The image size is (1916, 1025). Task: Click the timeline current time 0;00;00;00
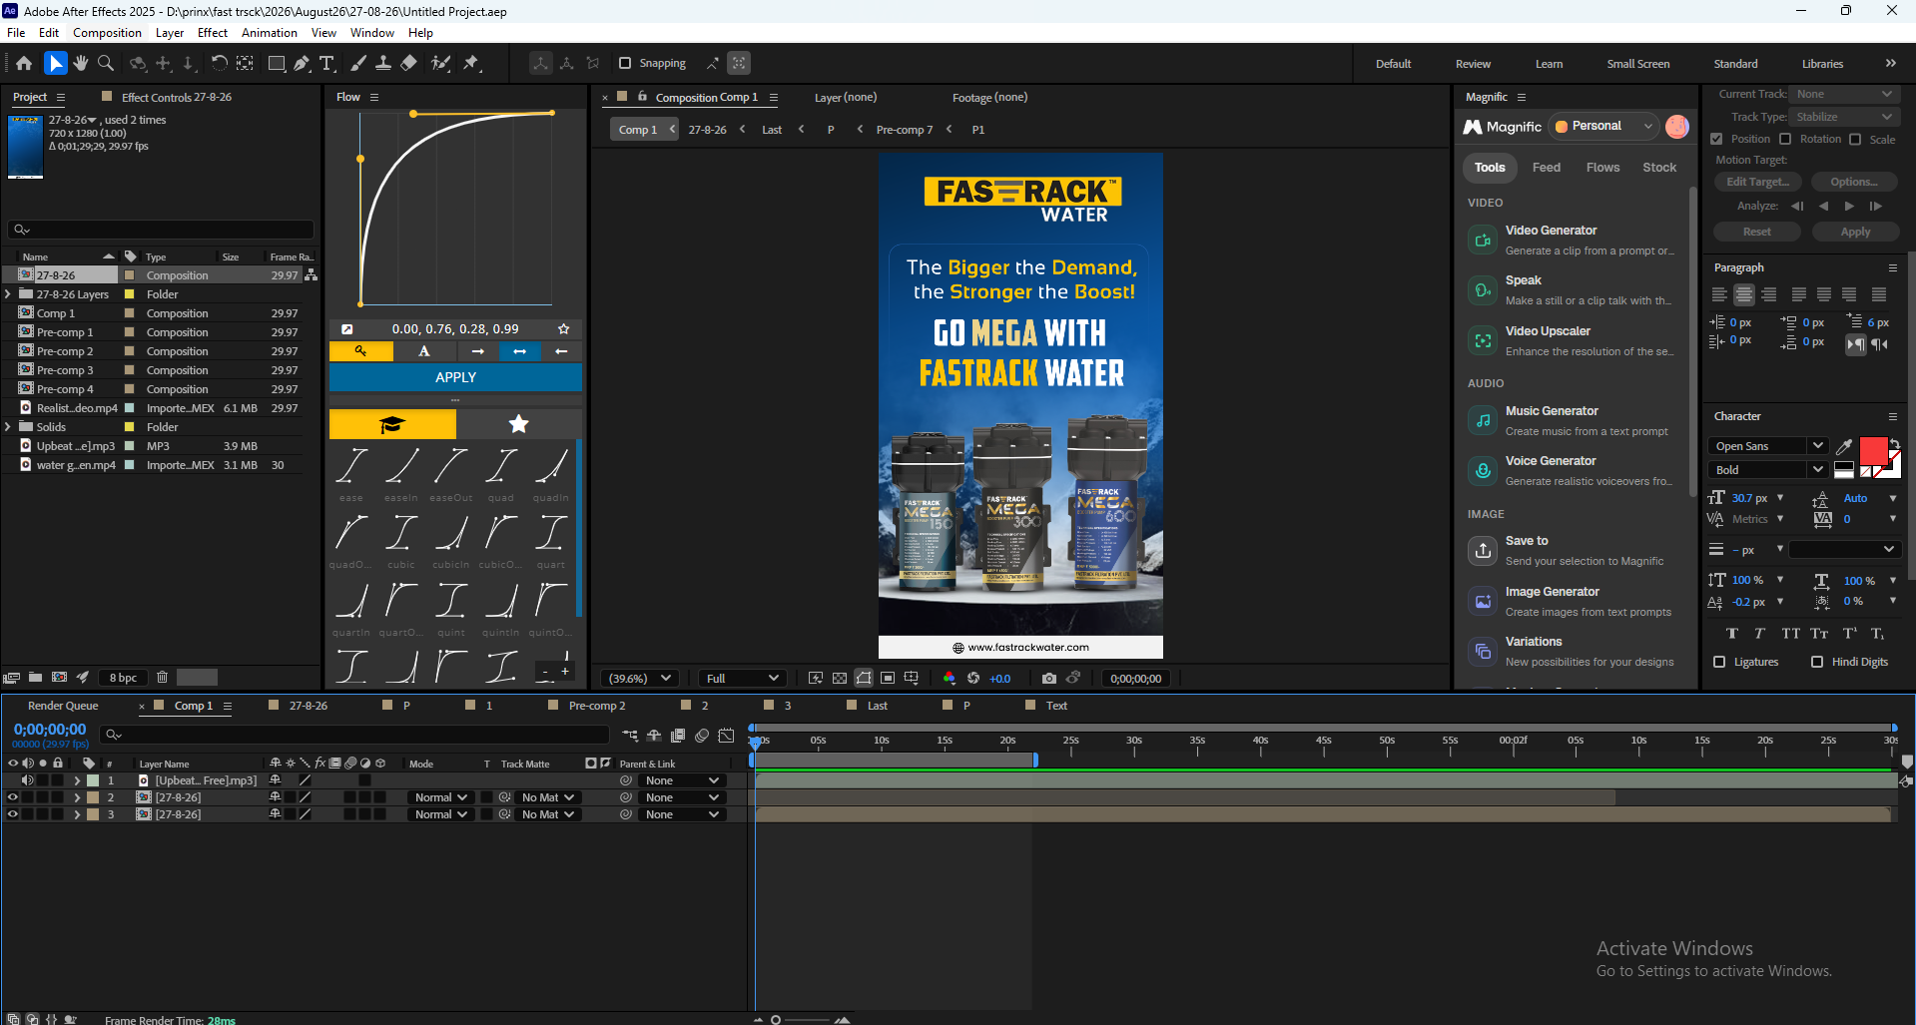click(x=50, y=730)
